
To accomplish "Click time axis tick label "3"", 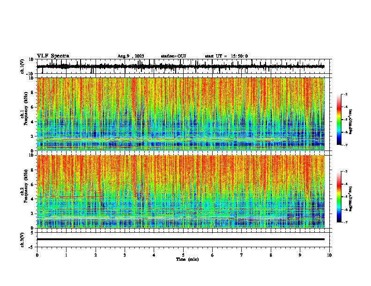I will [x=125, y=255].
